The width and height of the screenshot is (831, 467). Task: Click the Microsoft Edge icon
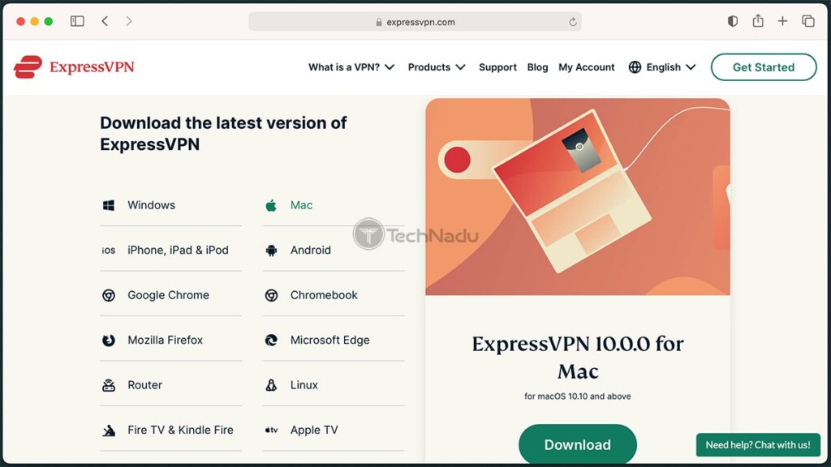(271, 341)
